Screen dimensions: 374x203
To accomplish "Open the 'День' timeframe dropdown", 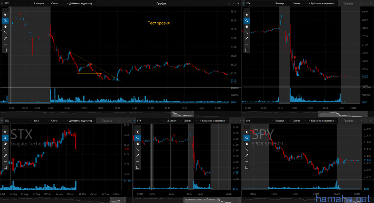I will click(40, 121).
